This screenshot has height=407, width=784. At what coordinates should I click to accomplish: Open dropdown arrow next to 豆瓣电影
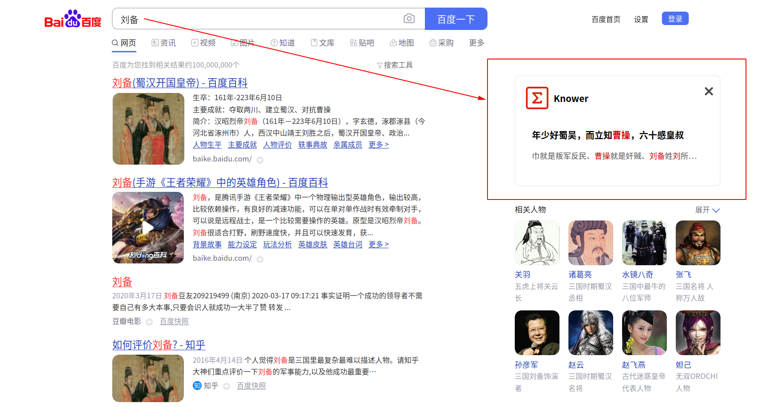(x=149, y=322)
